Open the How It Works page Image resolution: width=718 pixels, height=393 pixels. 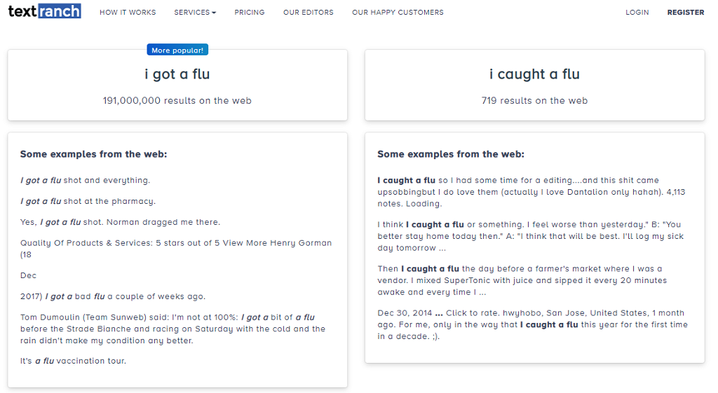point(128,13)
